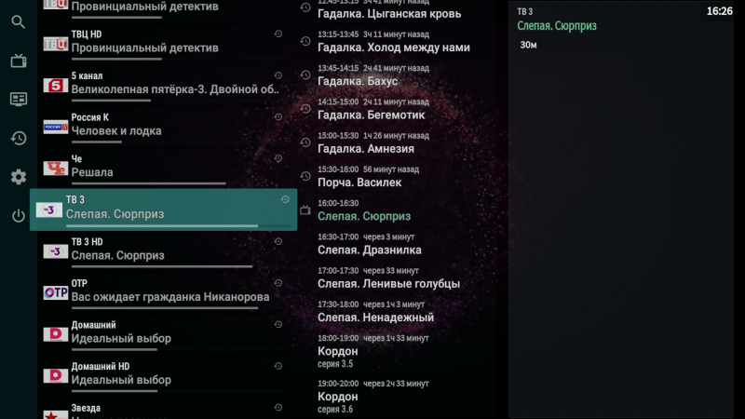
Task: Click the 30м duration label
Action: click(x=528, y=45)
